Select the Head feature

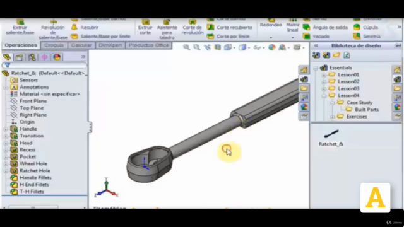tap(26, 143)
